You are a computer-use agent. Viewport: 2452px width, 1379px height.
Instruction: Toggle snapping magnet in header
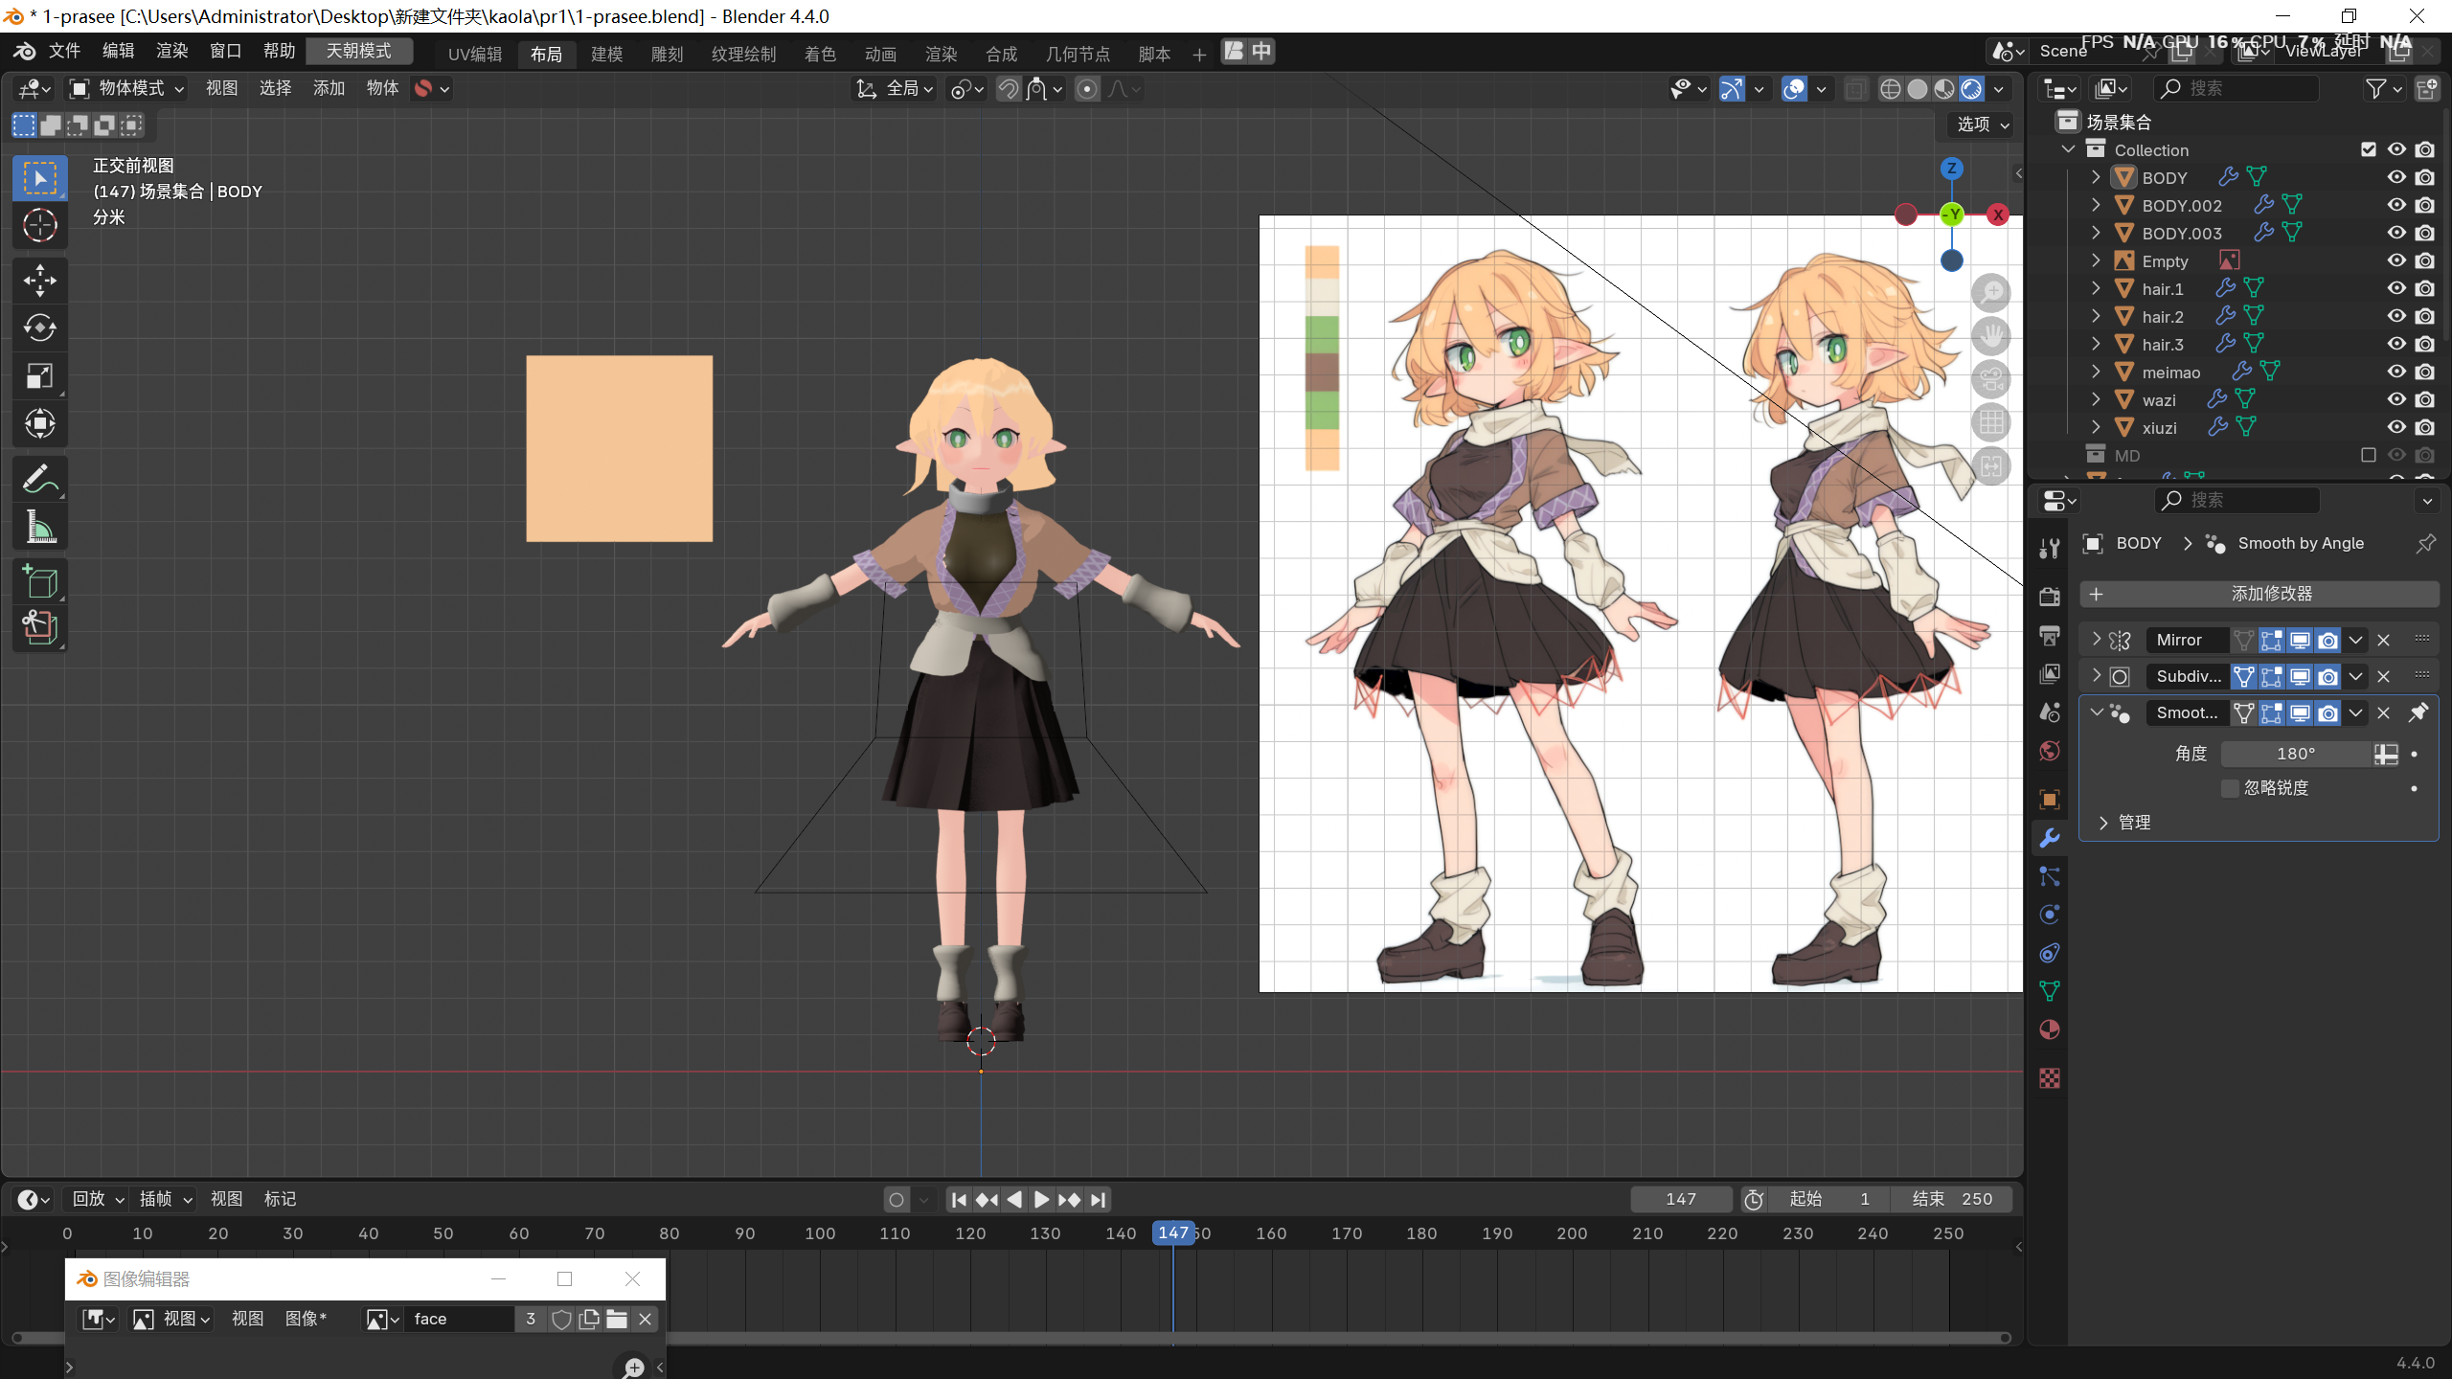coord(1008,89)
